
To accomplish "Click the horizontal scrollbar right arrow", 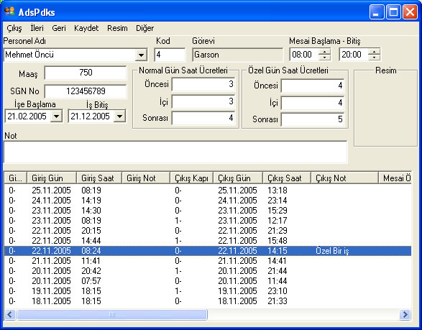I will tap(405, 314).
